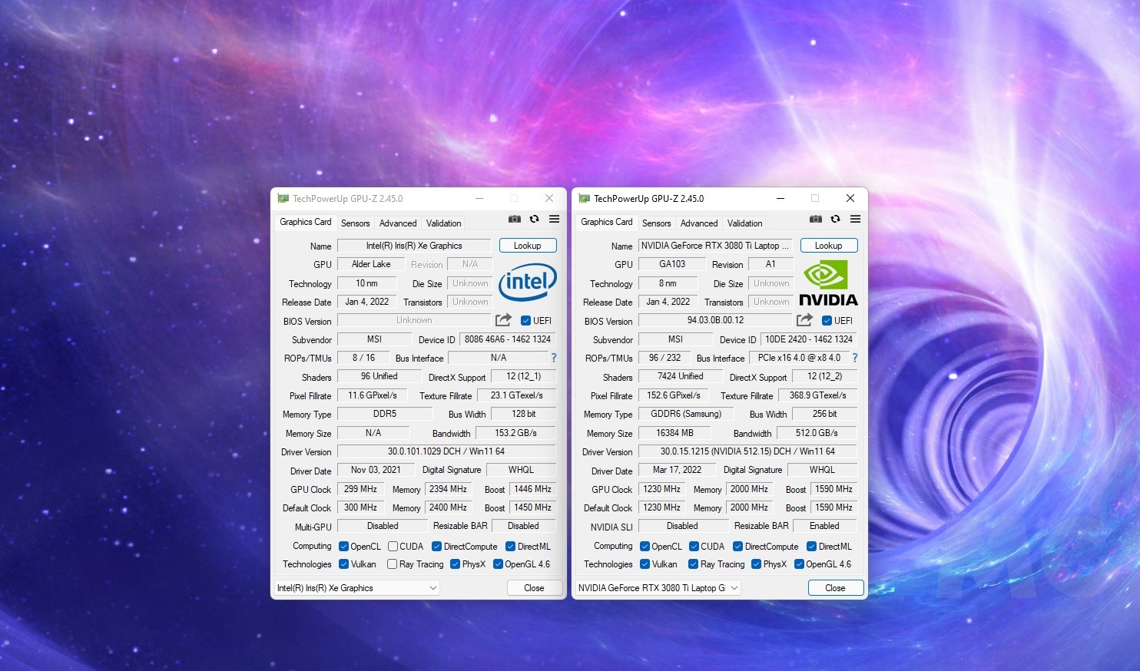1140x671 pixels.
Task: Click the NVIDIA logo image
Action: click(828, 283)
